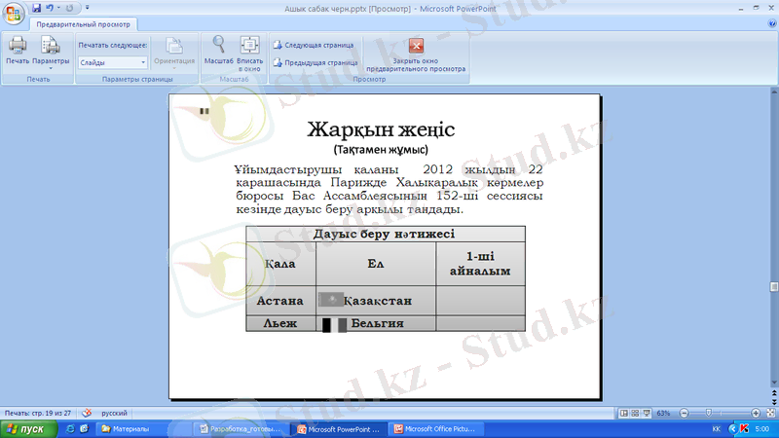The height and width of the screenshot is (438, 779).
Task: Open the Параметры print options
Action: point(51,50)
